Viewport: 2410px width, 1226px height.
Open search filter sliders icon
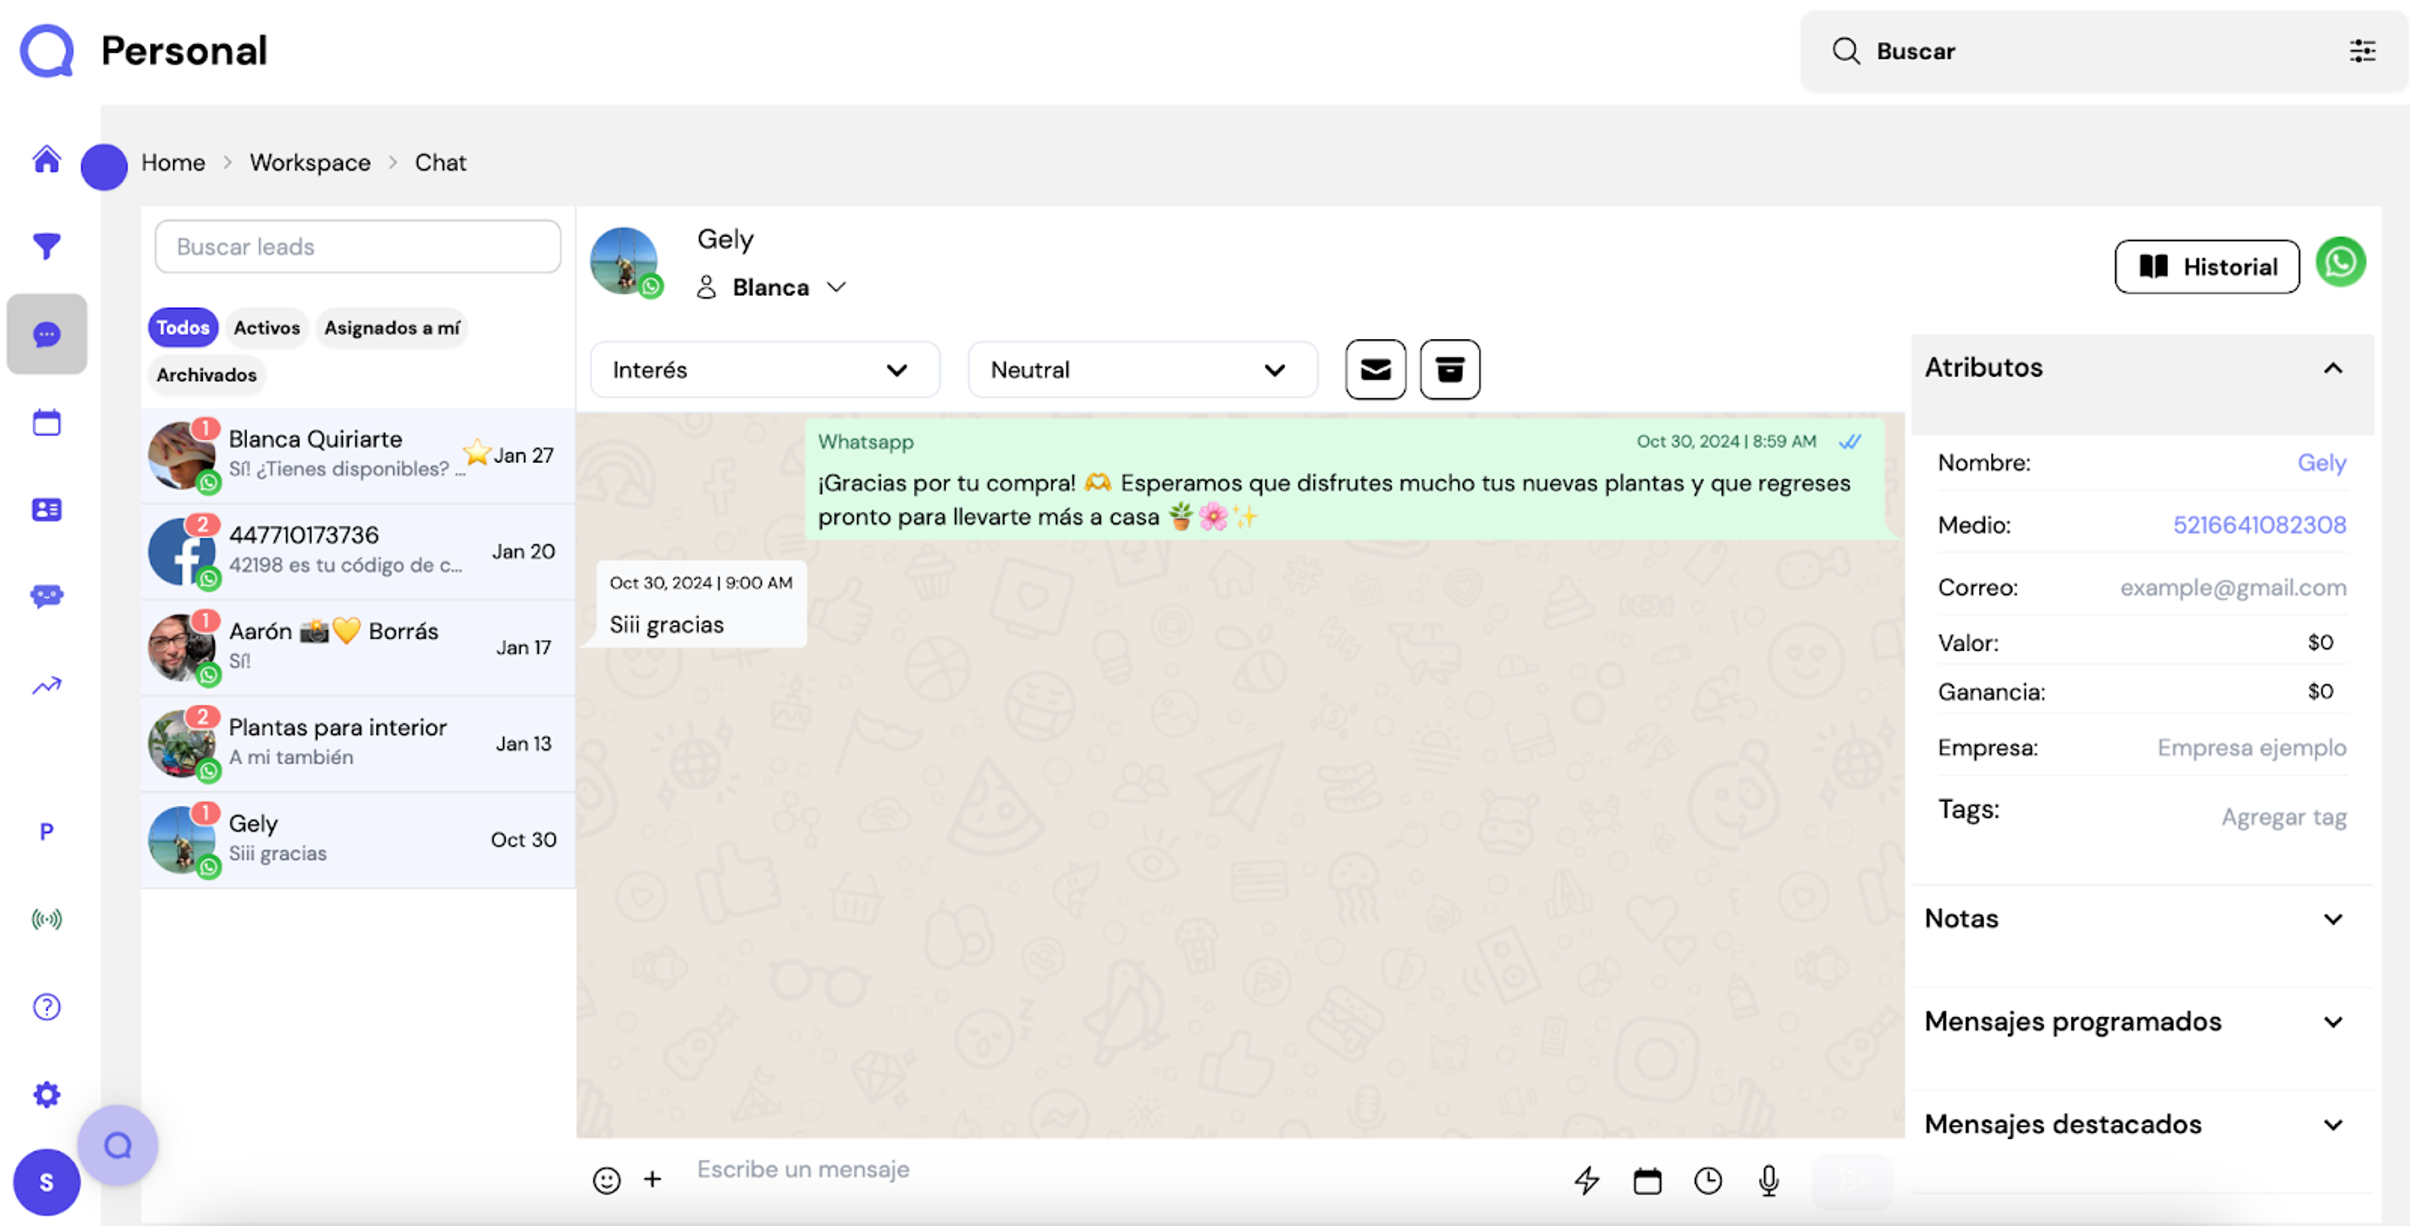tap(2362, 51)
